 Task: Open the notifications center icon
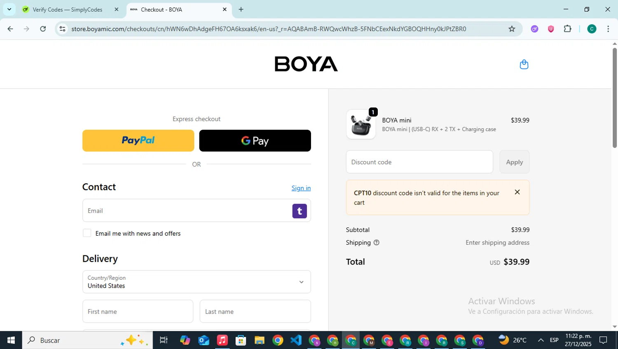[x=603, y=340]
